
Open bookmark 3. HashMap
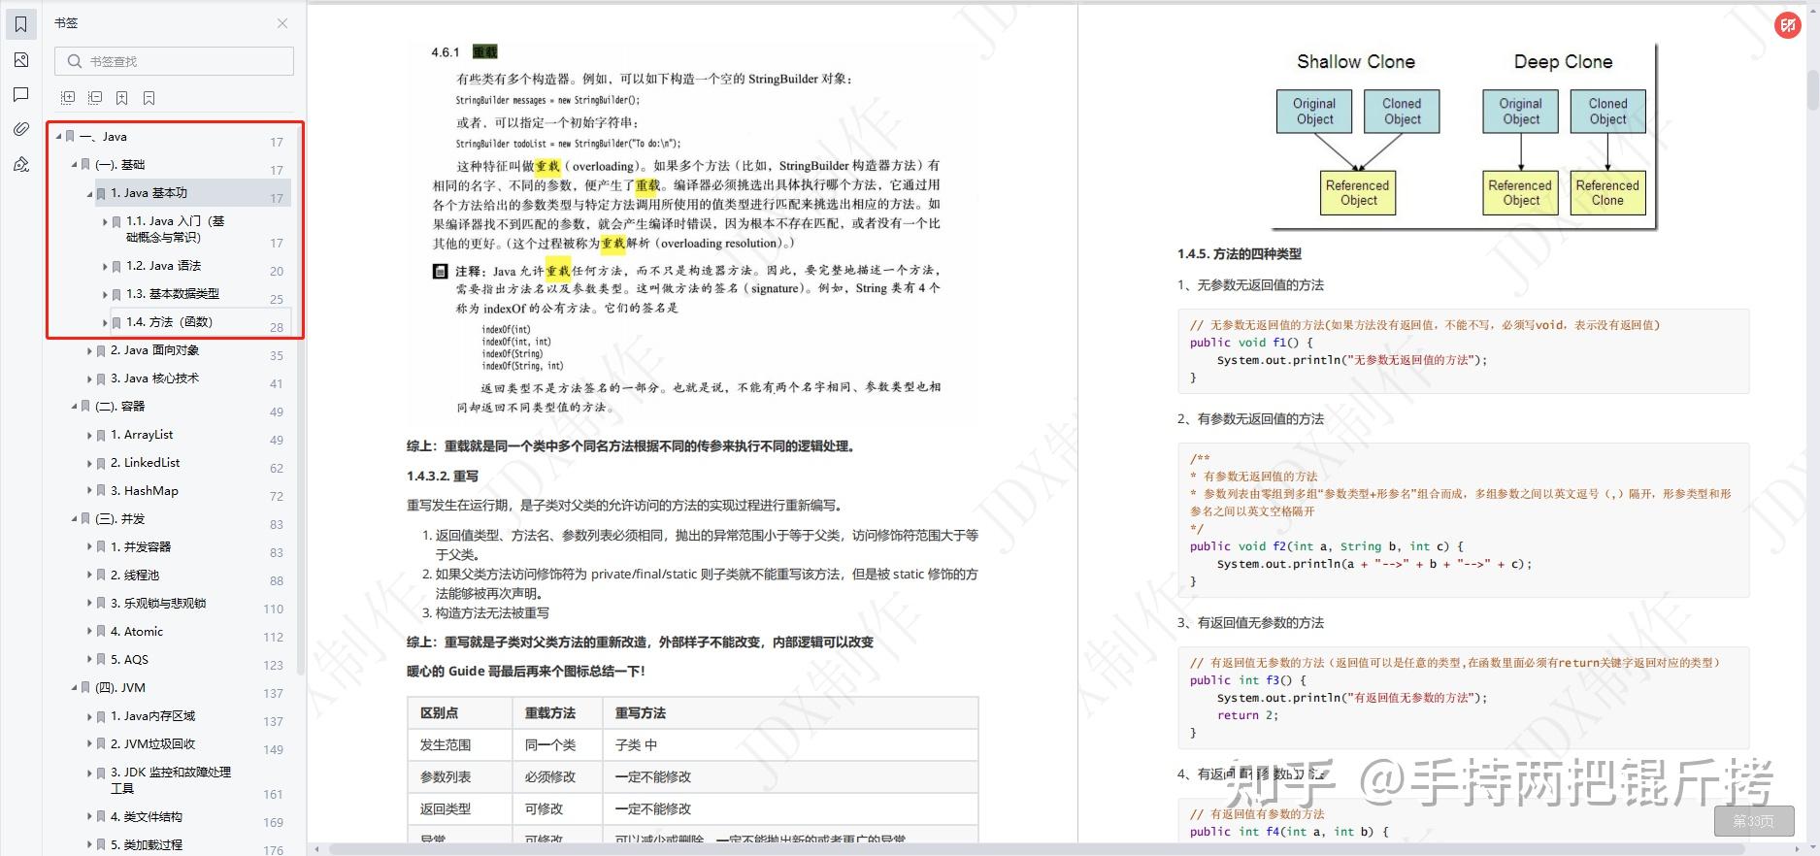click(144, 491)
